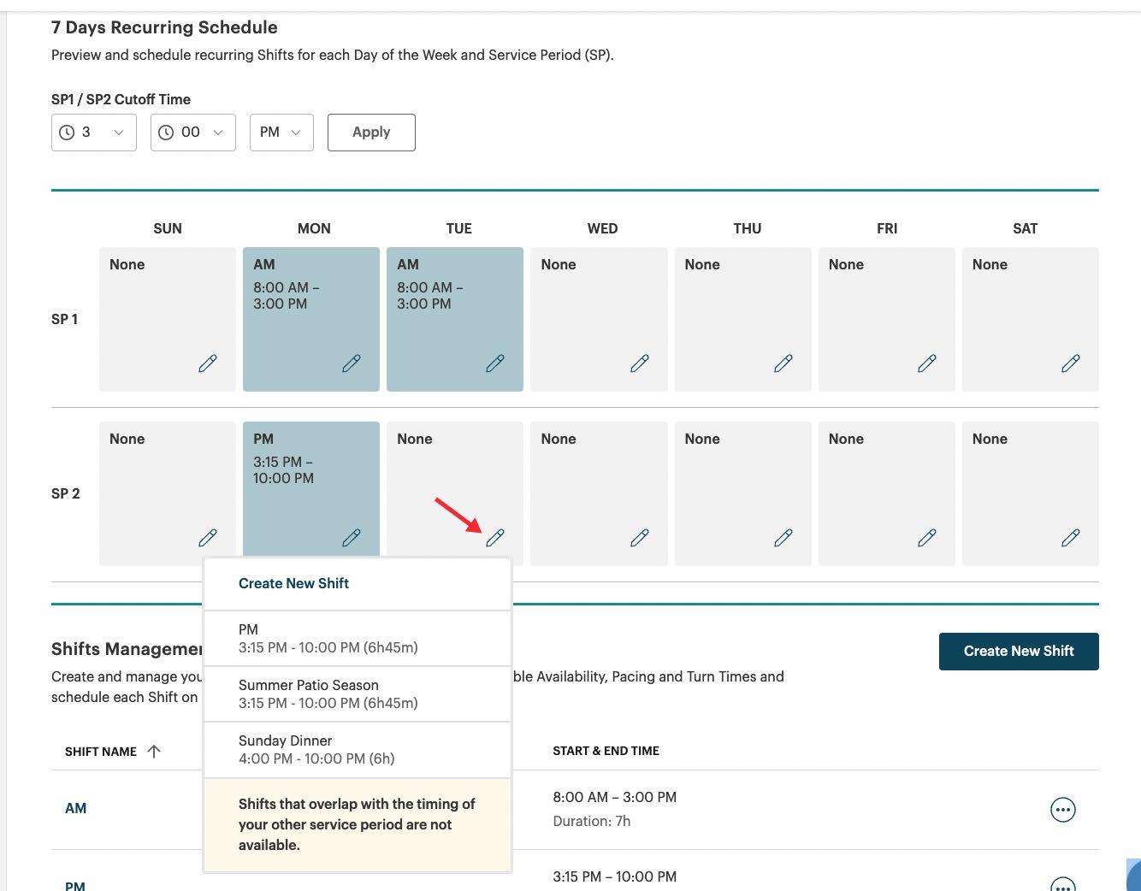Screen dimensions: 1141x891
Task: Pick Summer Patio Season from the shift list
Action: point(328,693)
